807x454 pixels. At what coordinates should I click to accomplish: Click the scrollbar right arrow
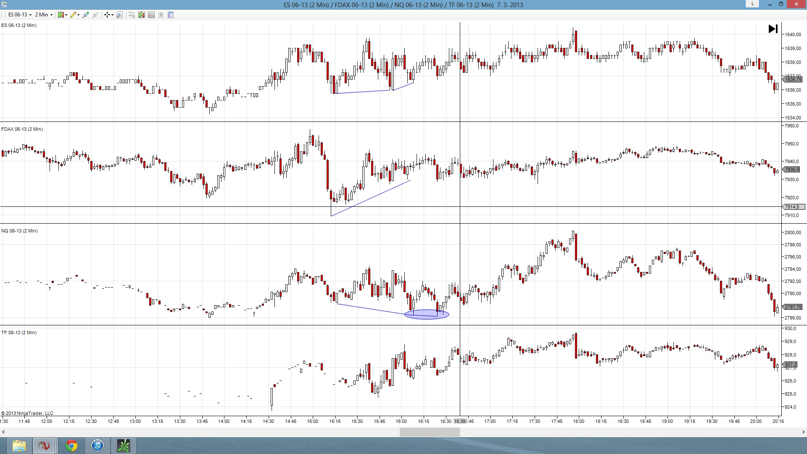click(x=803, y=432)
